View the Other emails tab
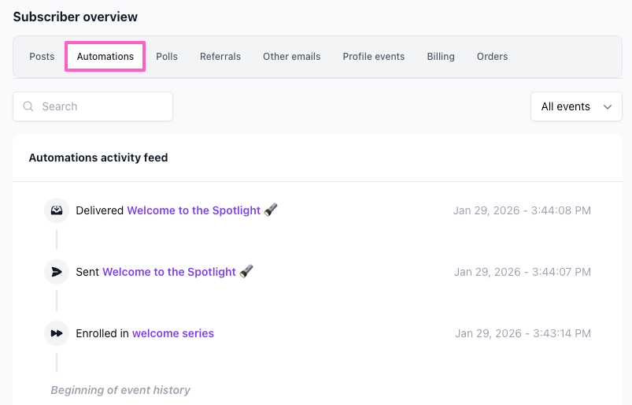The width and height of the screenshot is (632, 405). click(x=292, y=57)
